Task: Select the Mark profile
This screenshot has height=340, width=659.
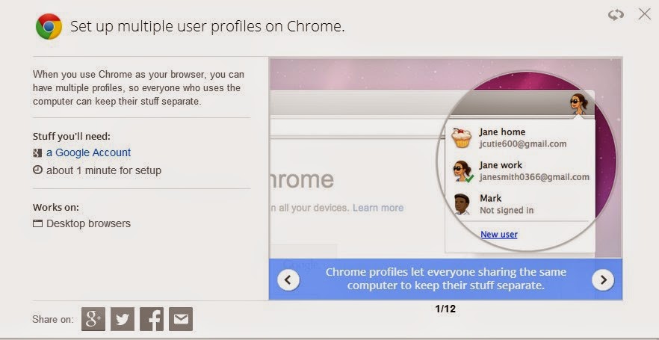Action: (x=520, y=204)
